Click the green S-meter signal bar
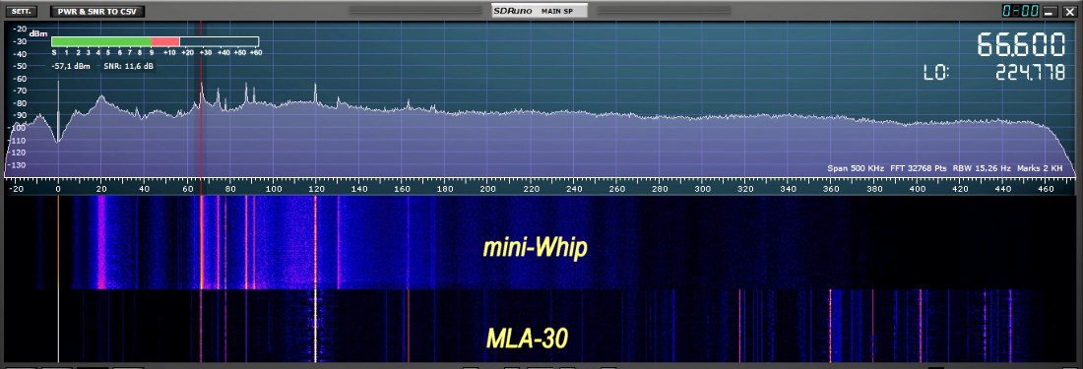Viewport: 1083px width, 369px height. point(100,41)
